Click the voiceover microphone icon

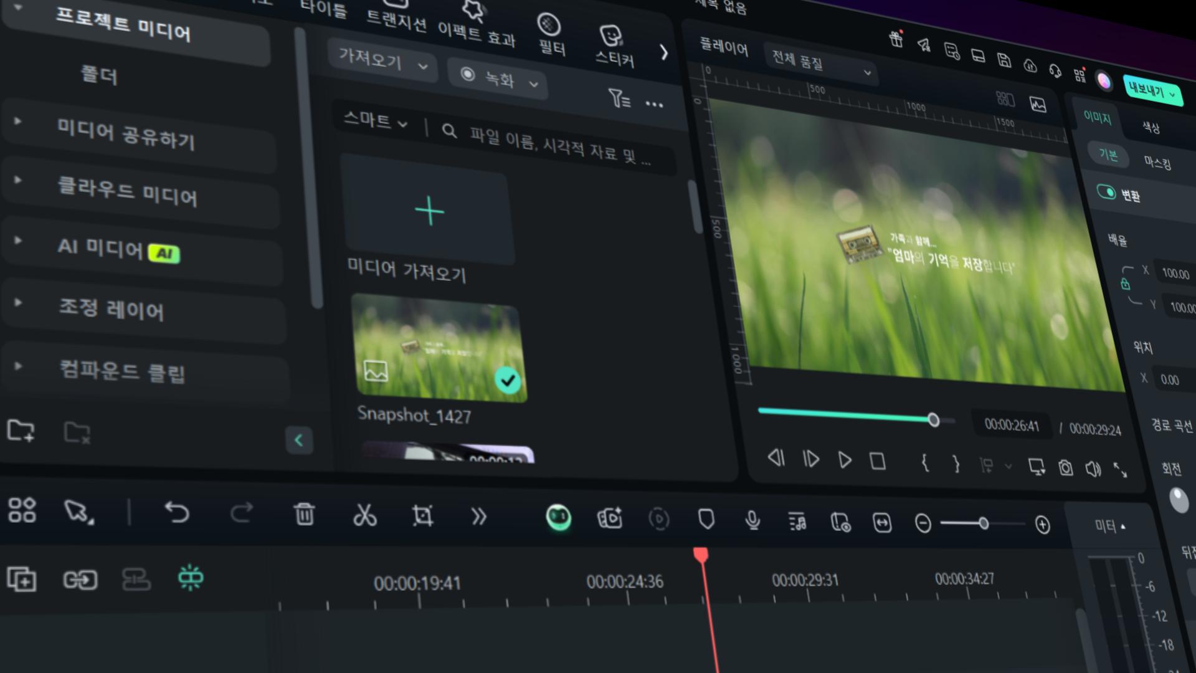tap(752, 520)
